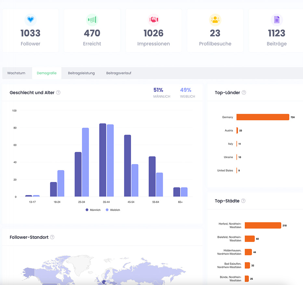Viewport: 303px width, 285px height.
Task: Click the female bar for 25-34
Action: coord(86,162)
